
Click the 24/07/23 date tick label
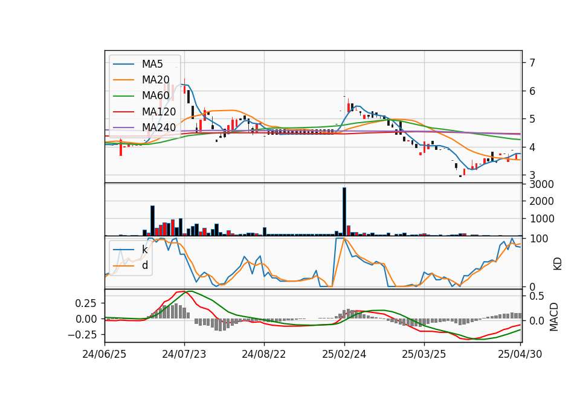tap(184, 354)
